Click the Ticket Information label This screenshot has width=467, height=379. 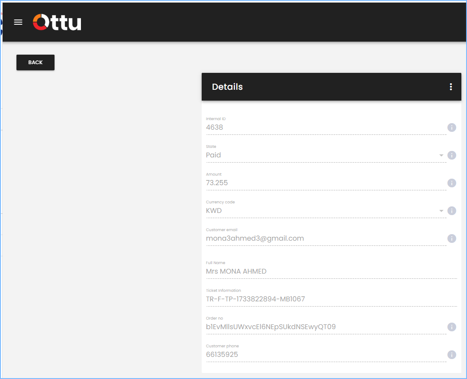(x=223, y=291)
